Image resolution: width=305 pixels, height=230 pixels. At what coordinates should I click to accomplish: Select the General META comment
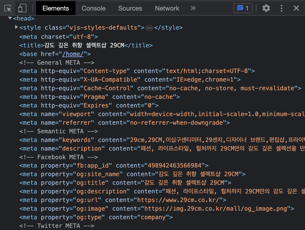pyautogui.click(x=57, y=62)
